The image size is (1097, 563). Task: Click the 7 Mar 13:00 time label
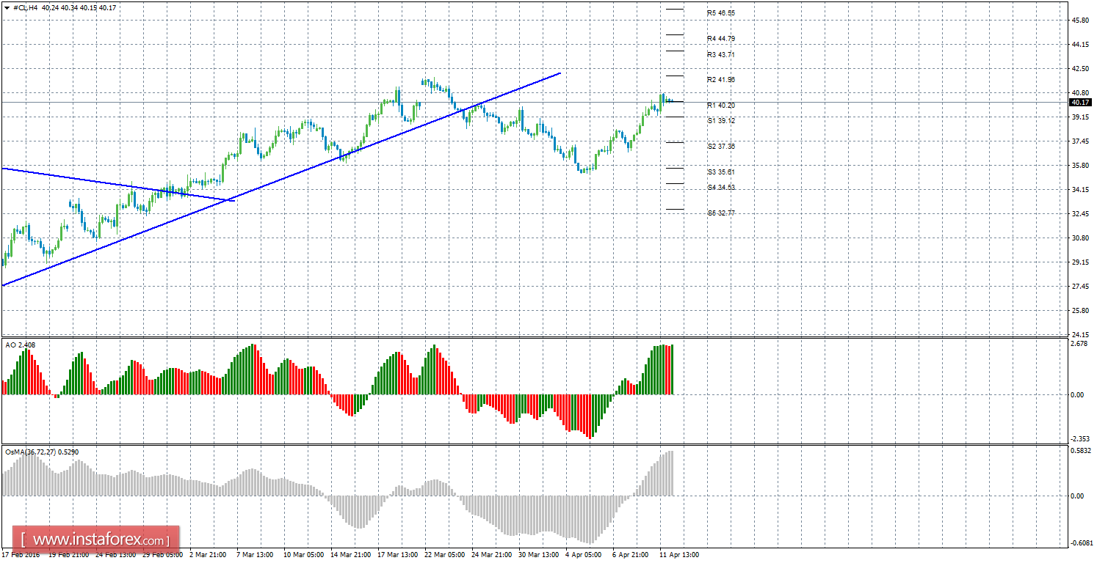pos(256,555)
